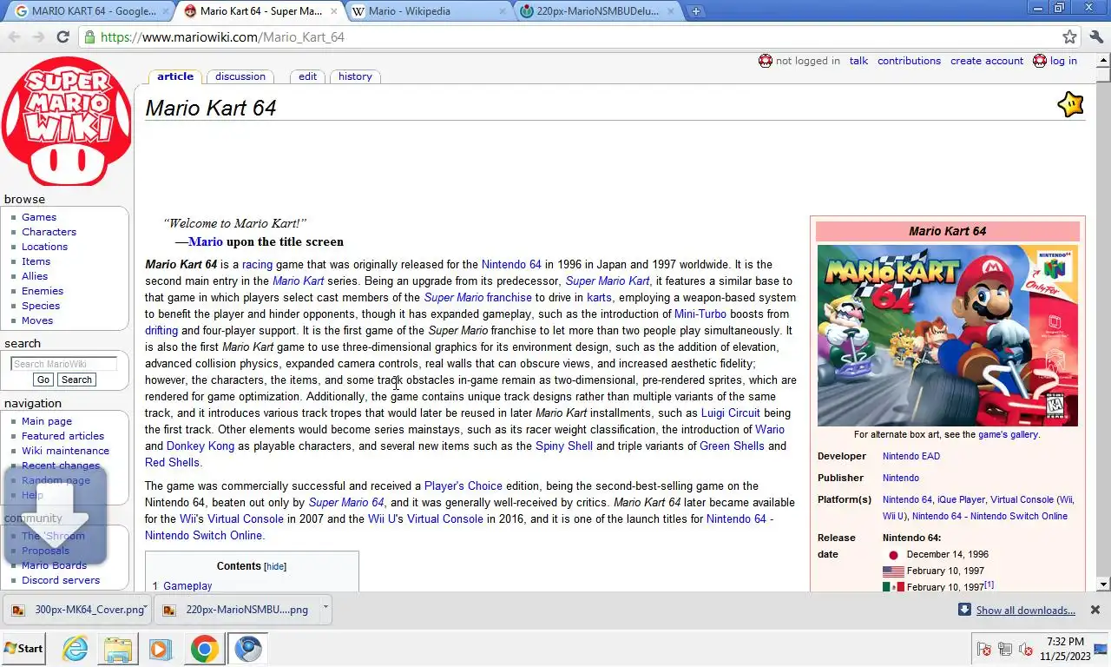
Task: Open Games in the browse sidebar
Action: coord(39,217)
